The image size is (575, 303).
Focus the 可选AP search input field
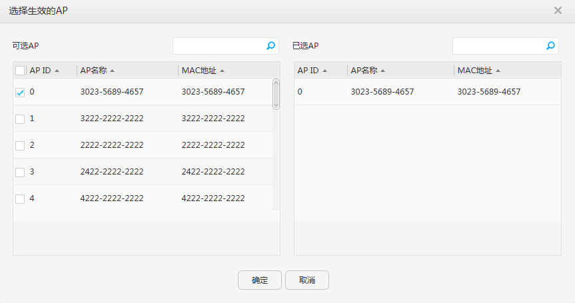point(219,46)
